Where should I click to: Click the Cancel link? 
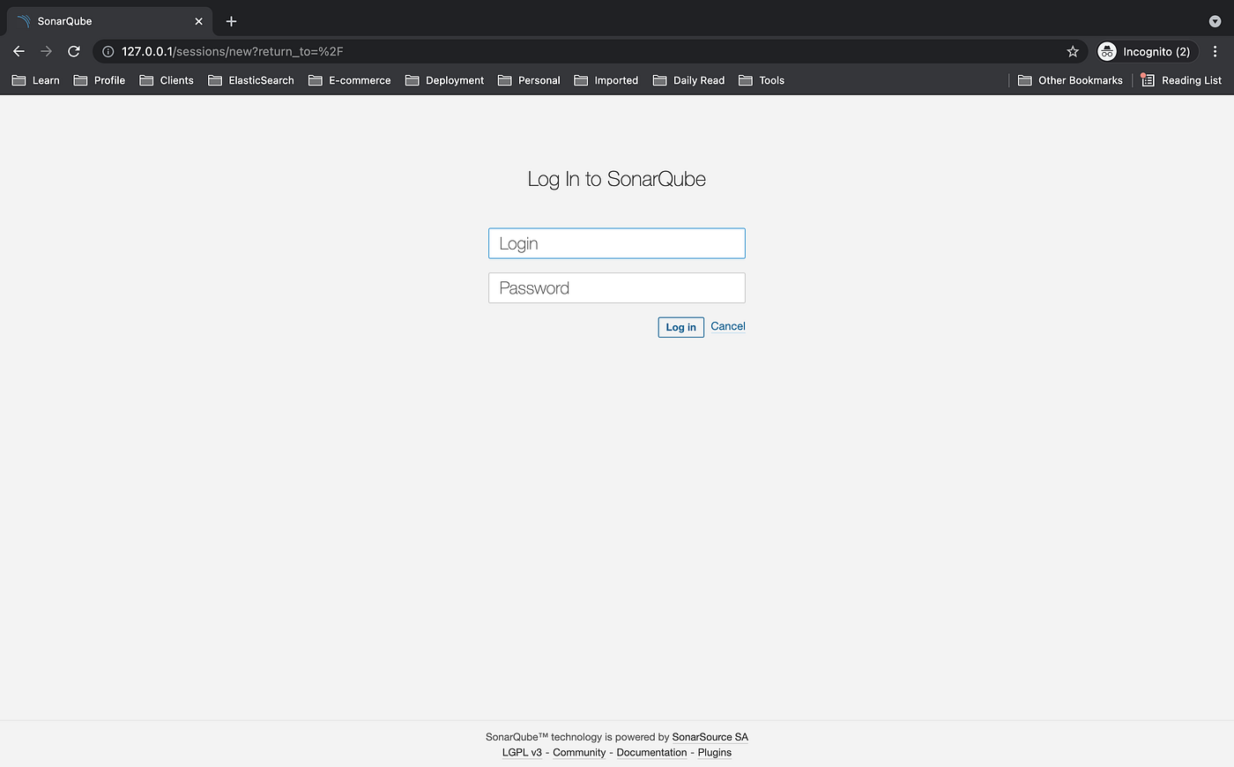[728, 326]
